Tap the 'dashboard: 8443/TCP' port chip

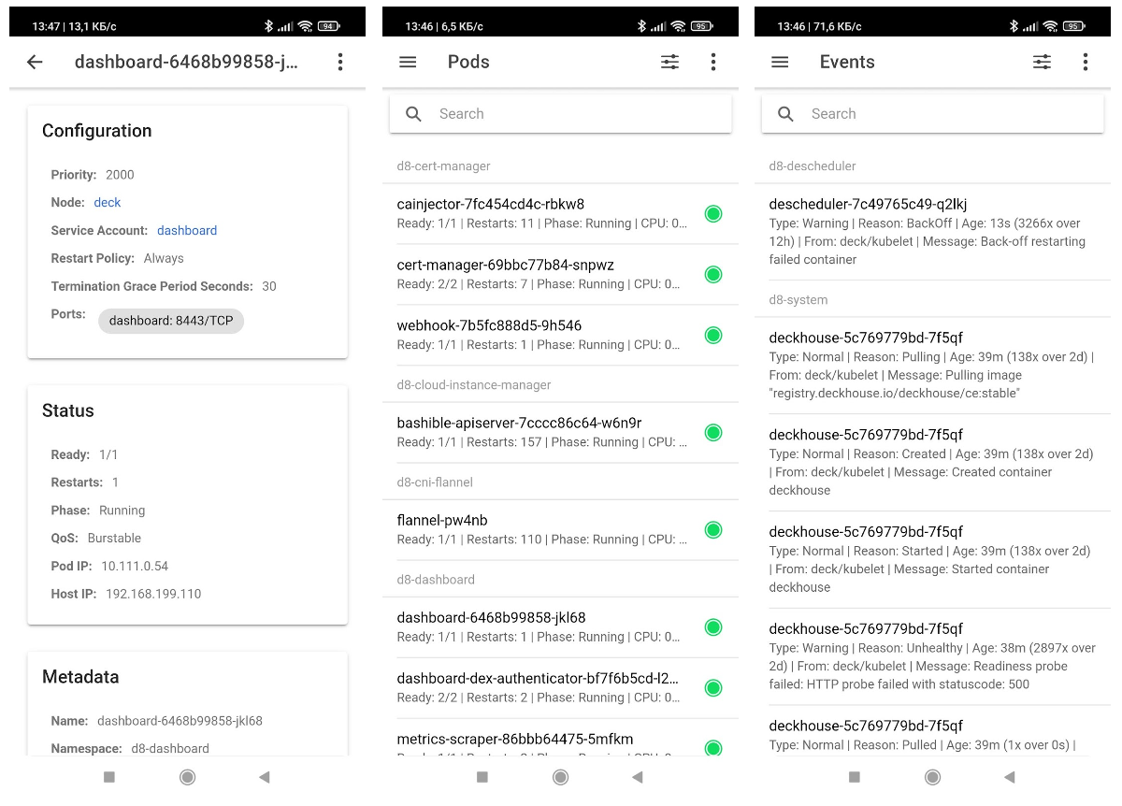pyautogui.click(x=171, y=321)
